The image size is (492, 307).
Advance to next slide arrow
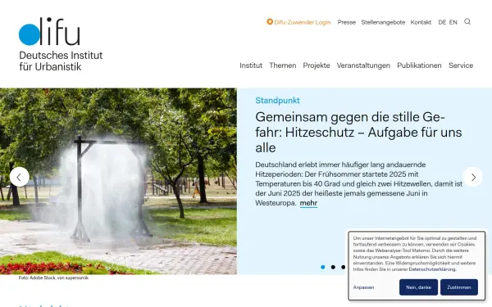click(x=472, y=177)
